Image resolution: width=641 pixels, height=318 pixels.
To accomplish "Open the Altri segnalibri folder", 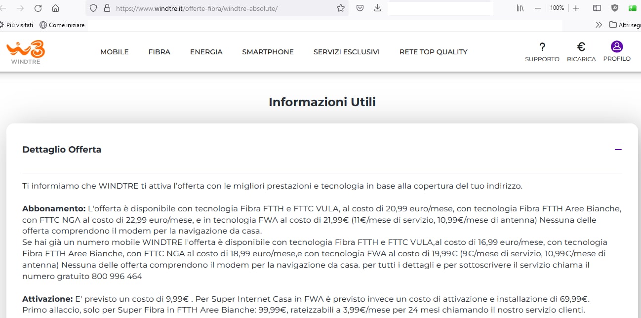I will tap(625, 25).
